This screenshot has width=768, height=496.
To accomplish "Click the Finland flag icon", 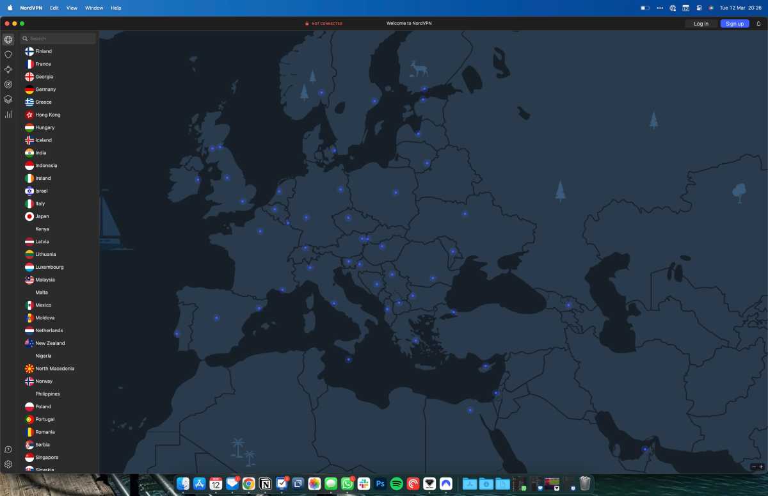I will pyautogui.click(x=29, y=51).
